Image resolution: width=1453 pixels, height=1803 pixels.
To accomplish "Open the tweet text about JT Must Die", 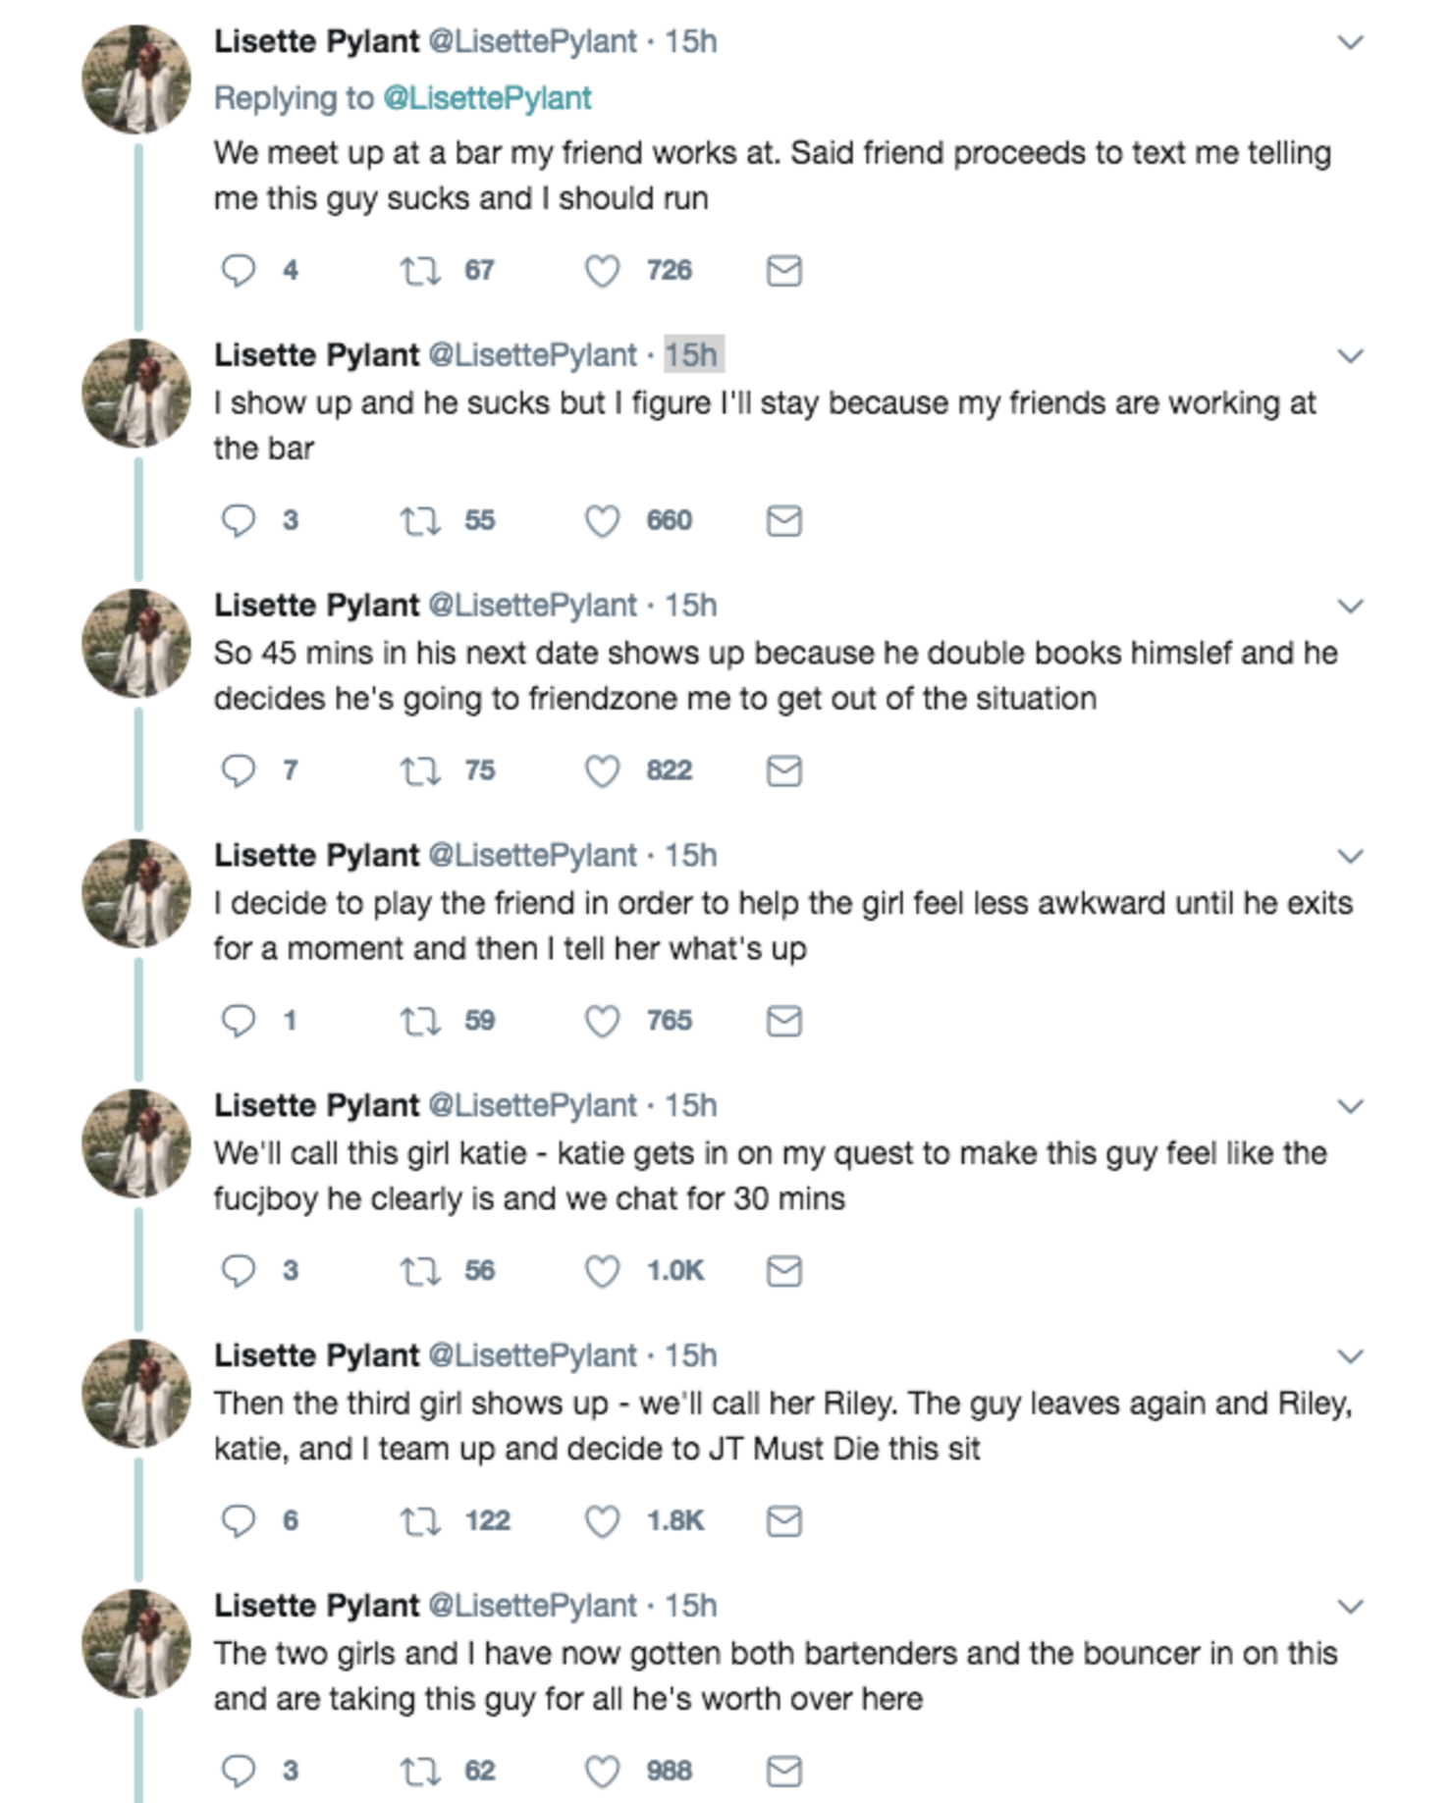I will (x=783, y=1426).
